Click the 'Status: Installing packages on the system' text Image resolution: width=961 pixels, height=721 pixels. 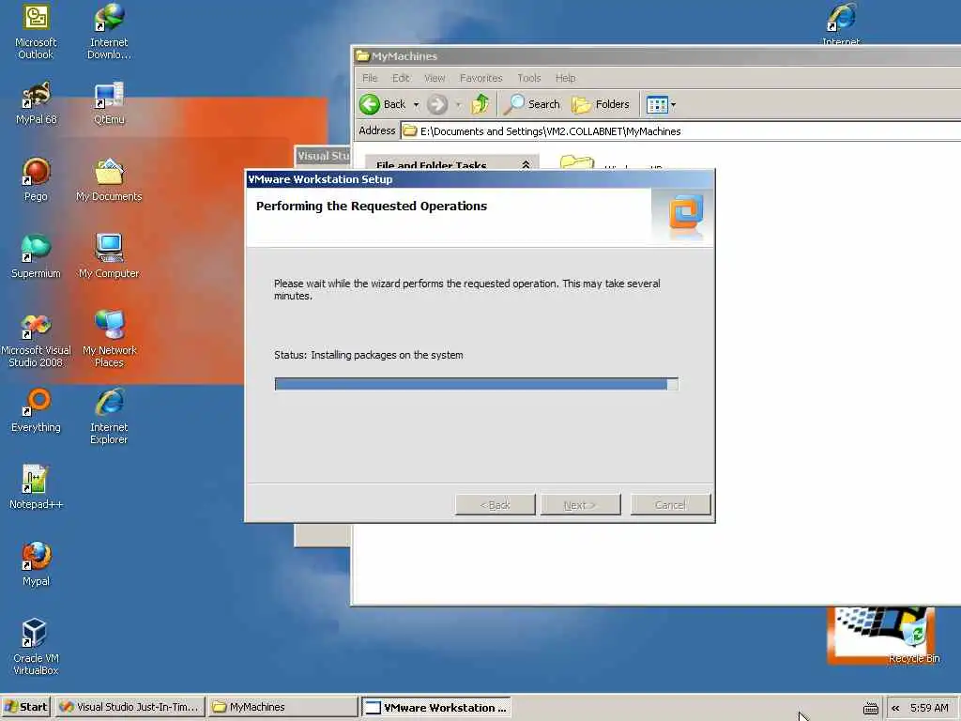(x=368, y=355)
